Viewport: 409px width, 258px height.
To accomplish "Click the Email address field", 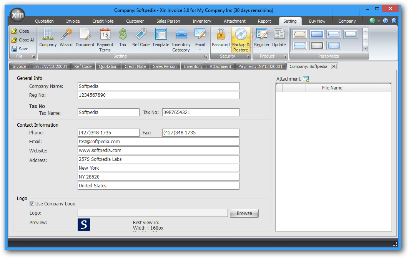I will [x=158, y=142].
